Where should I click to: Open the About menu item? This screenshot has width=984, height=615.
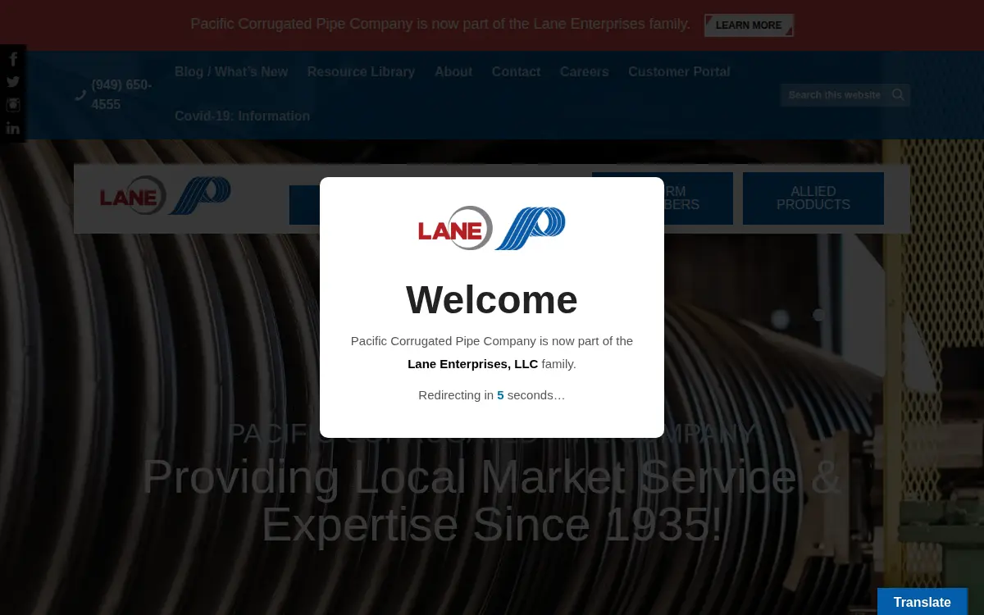(x=453, y=72)
